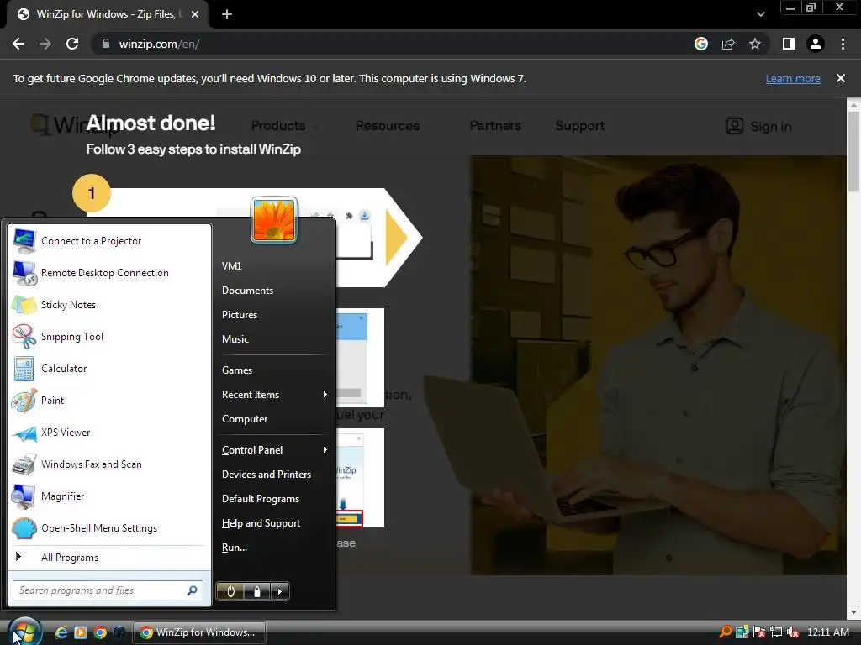Bookmark this page with star icon

(x=755, y=44)
